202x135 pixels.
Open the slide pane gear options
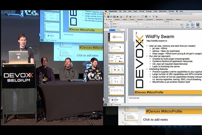tap(126, 30)
